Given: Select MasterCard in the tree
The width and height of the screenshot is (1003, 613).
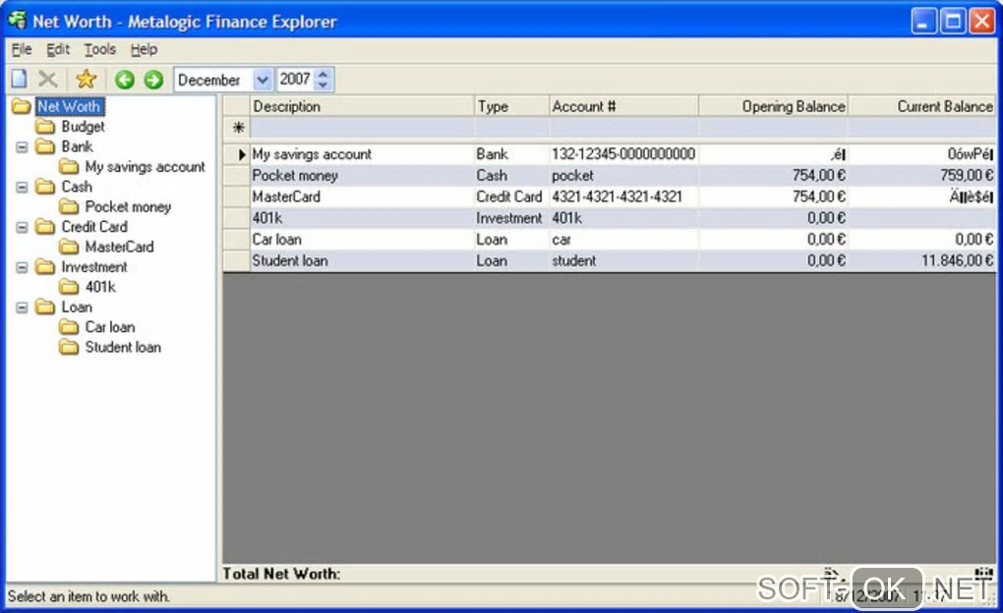Looking at the screenshot, I should (119, 247).
